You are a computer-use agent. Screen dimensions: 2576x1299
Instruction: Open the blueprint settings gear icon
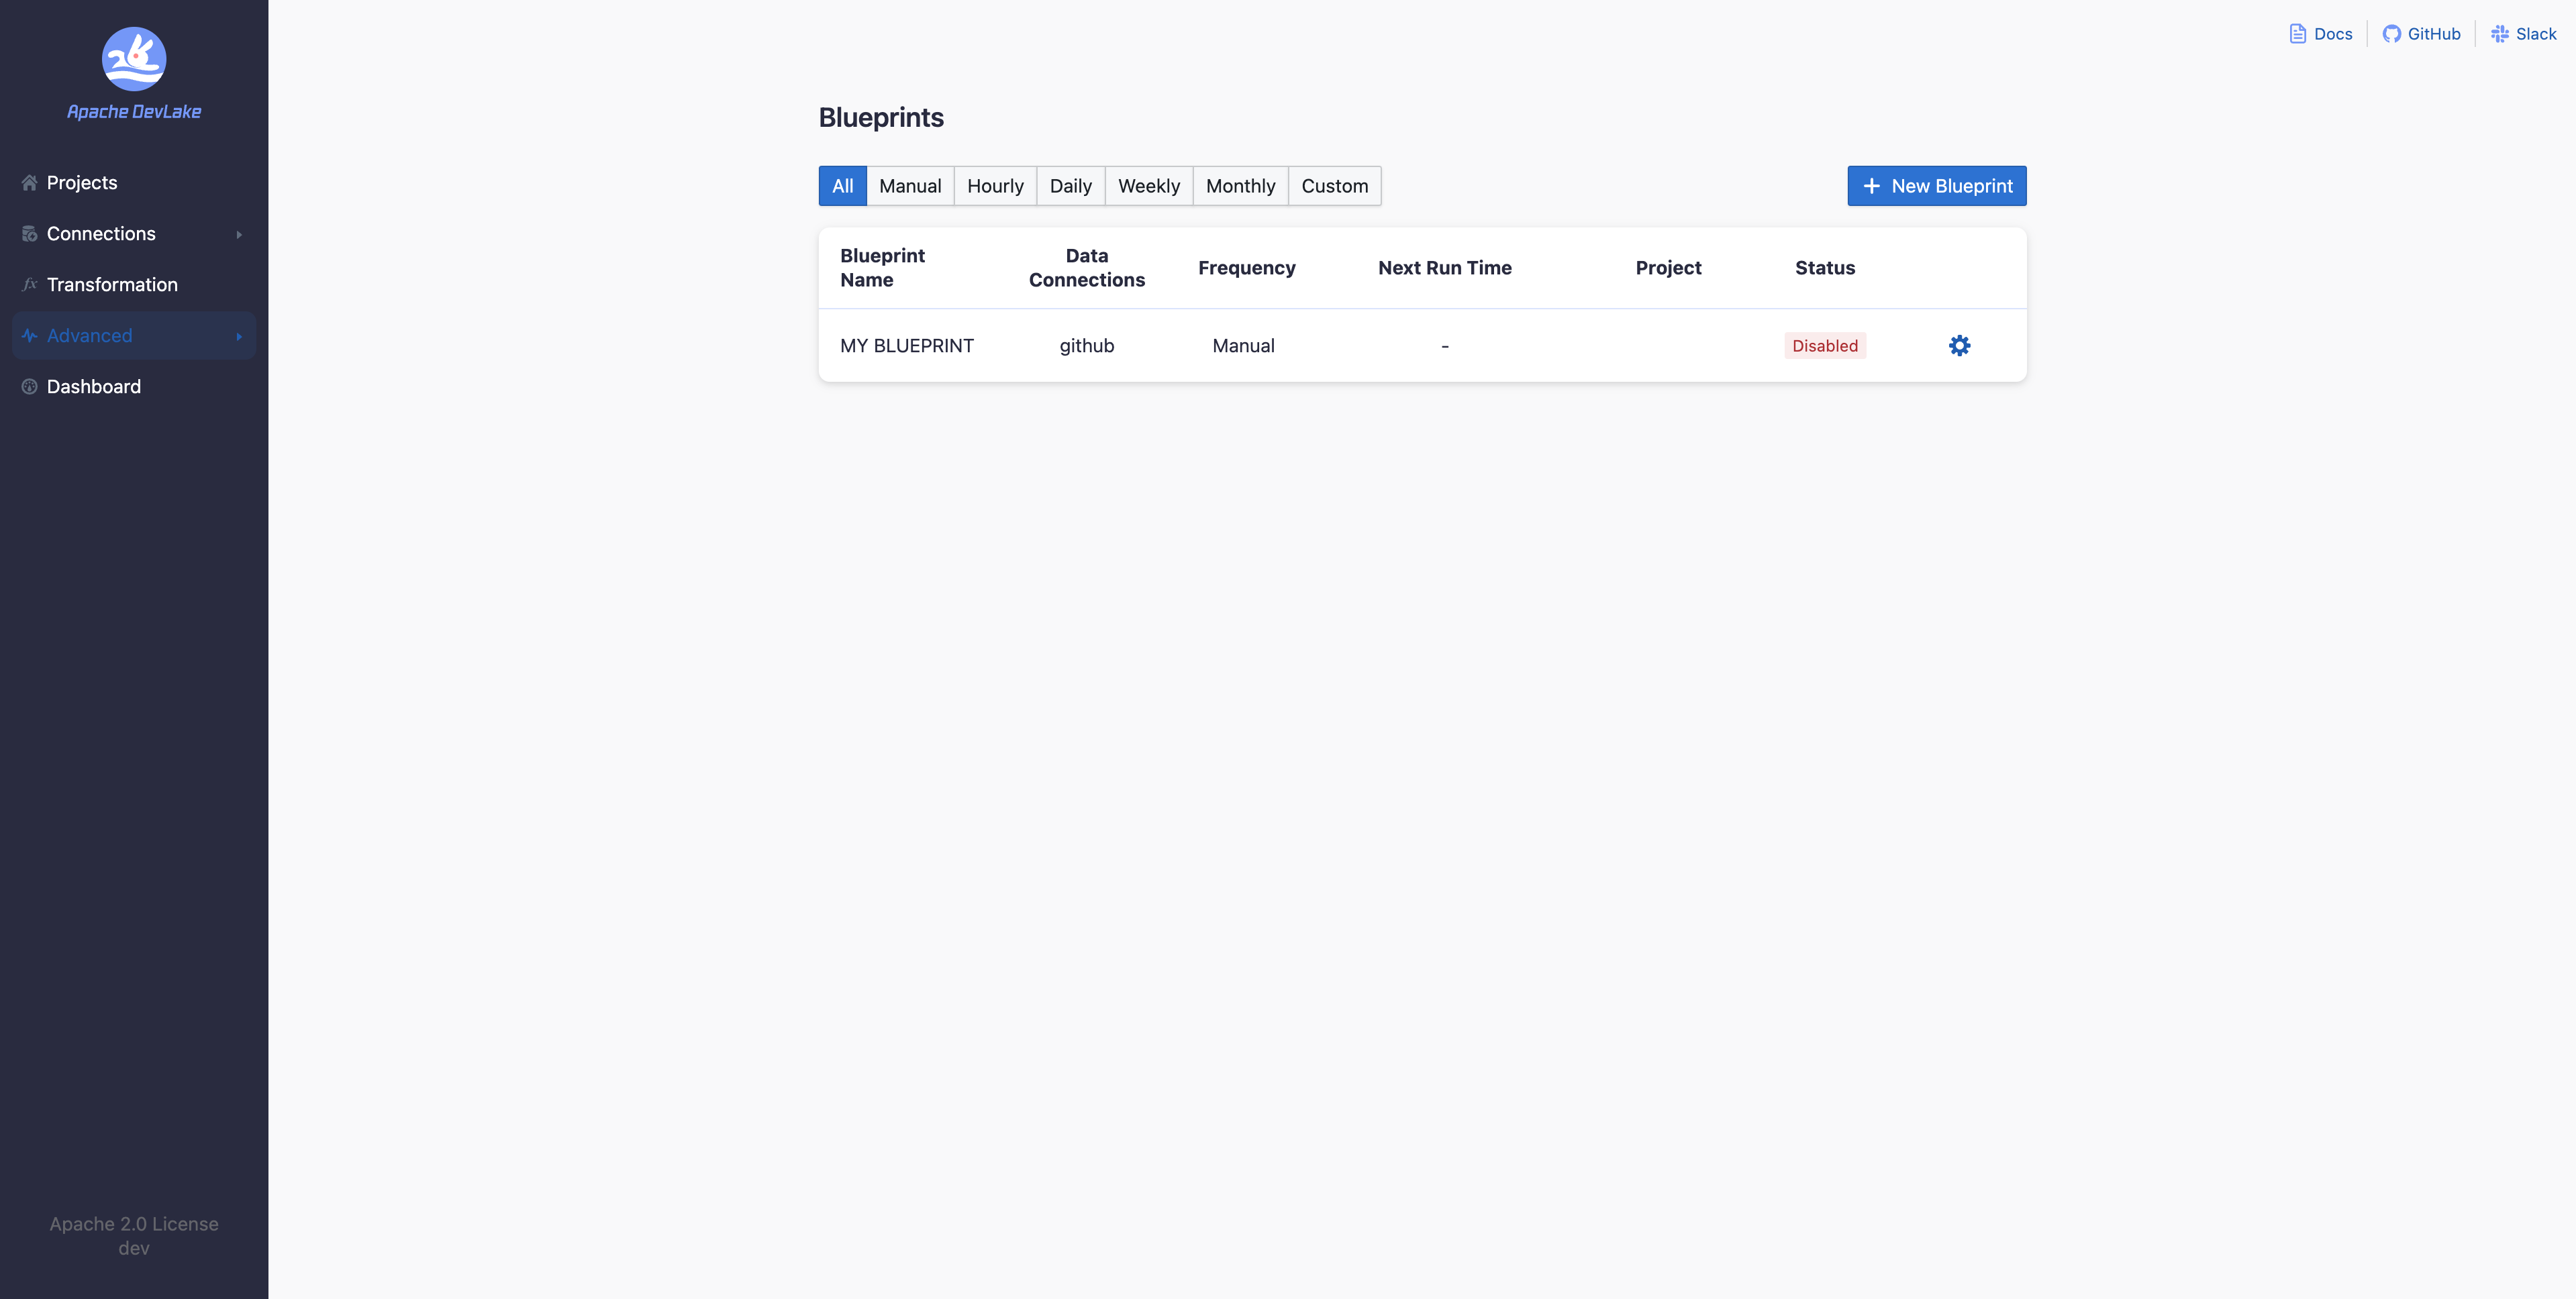click(1959, 346)
